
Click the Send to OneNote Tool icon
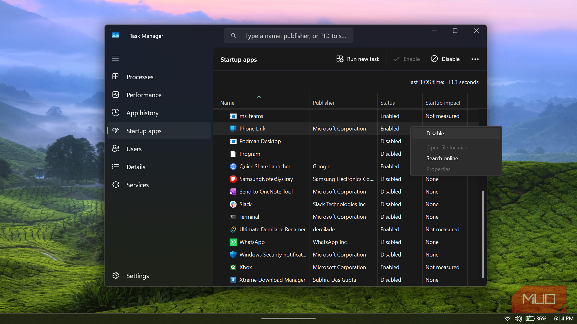[233, 192]
